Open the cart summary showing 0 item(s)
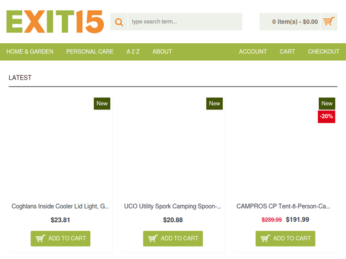 coord(295,22)
